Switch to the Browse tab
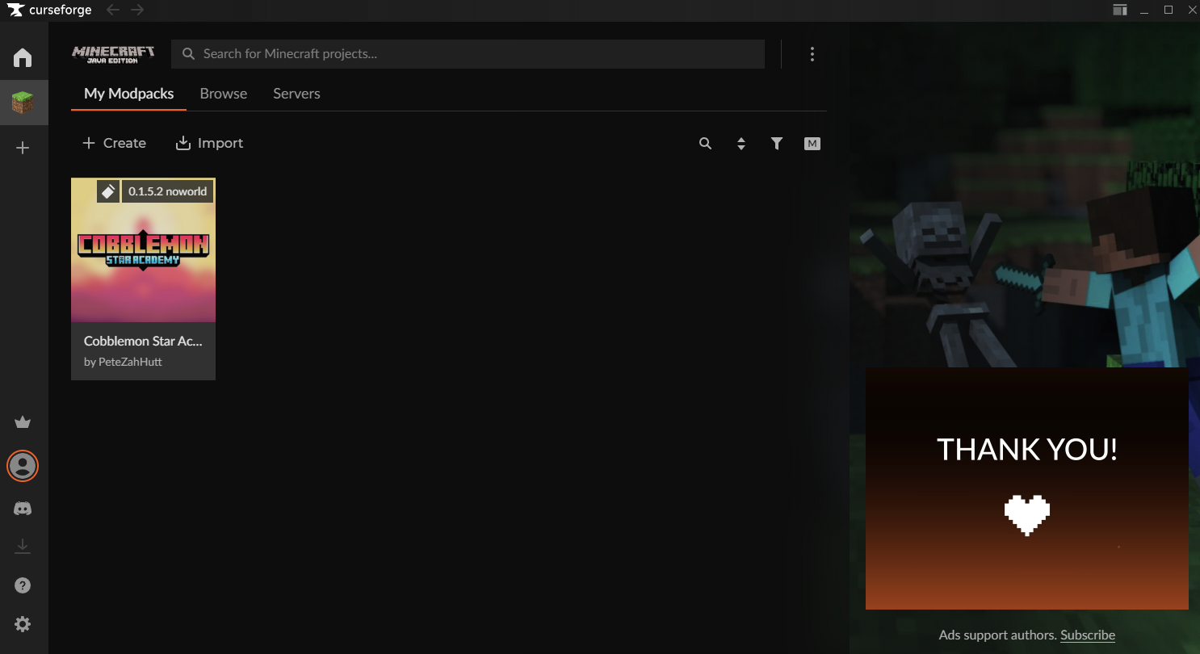Image resolution: width=1200 pixels, height=654 pixels. pyautogui.click(x=224, y=94)
